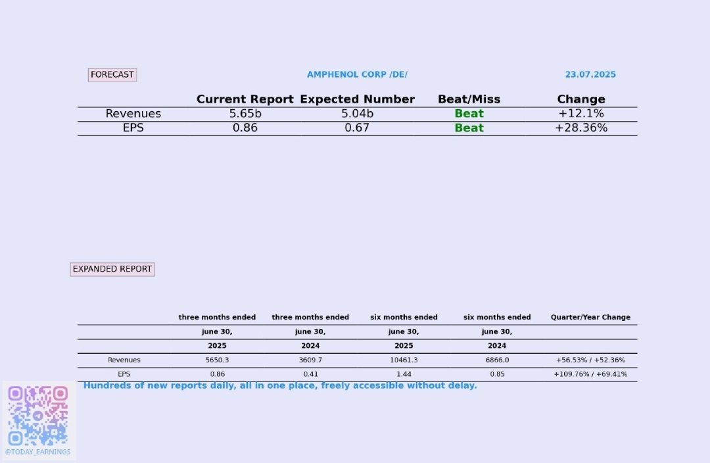Click the 10461.3 revenue cell
Screen dimensions: 710x463
[404, 360]
